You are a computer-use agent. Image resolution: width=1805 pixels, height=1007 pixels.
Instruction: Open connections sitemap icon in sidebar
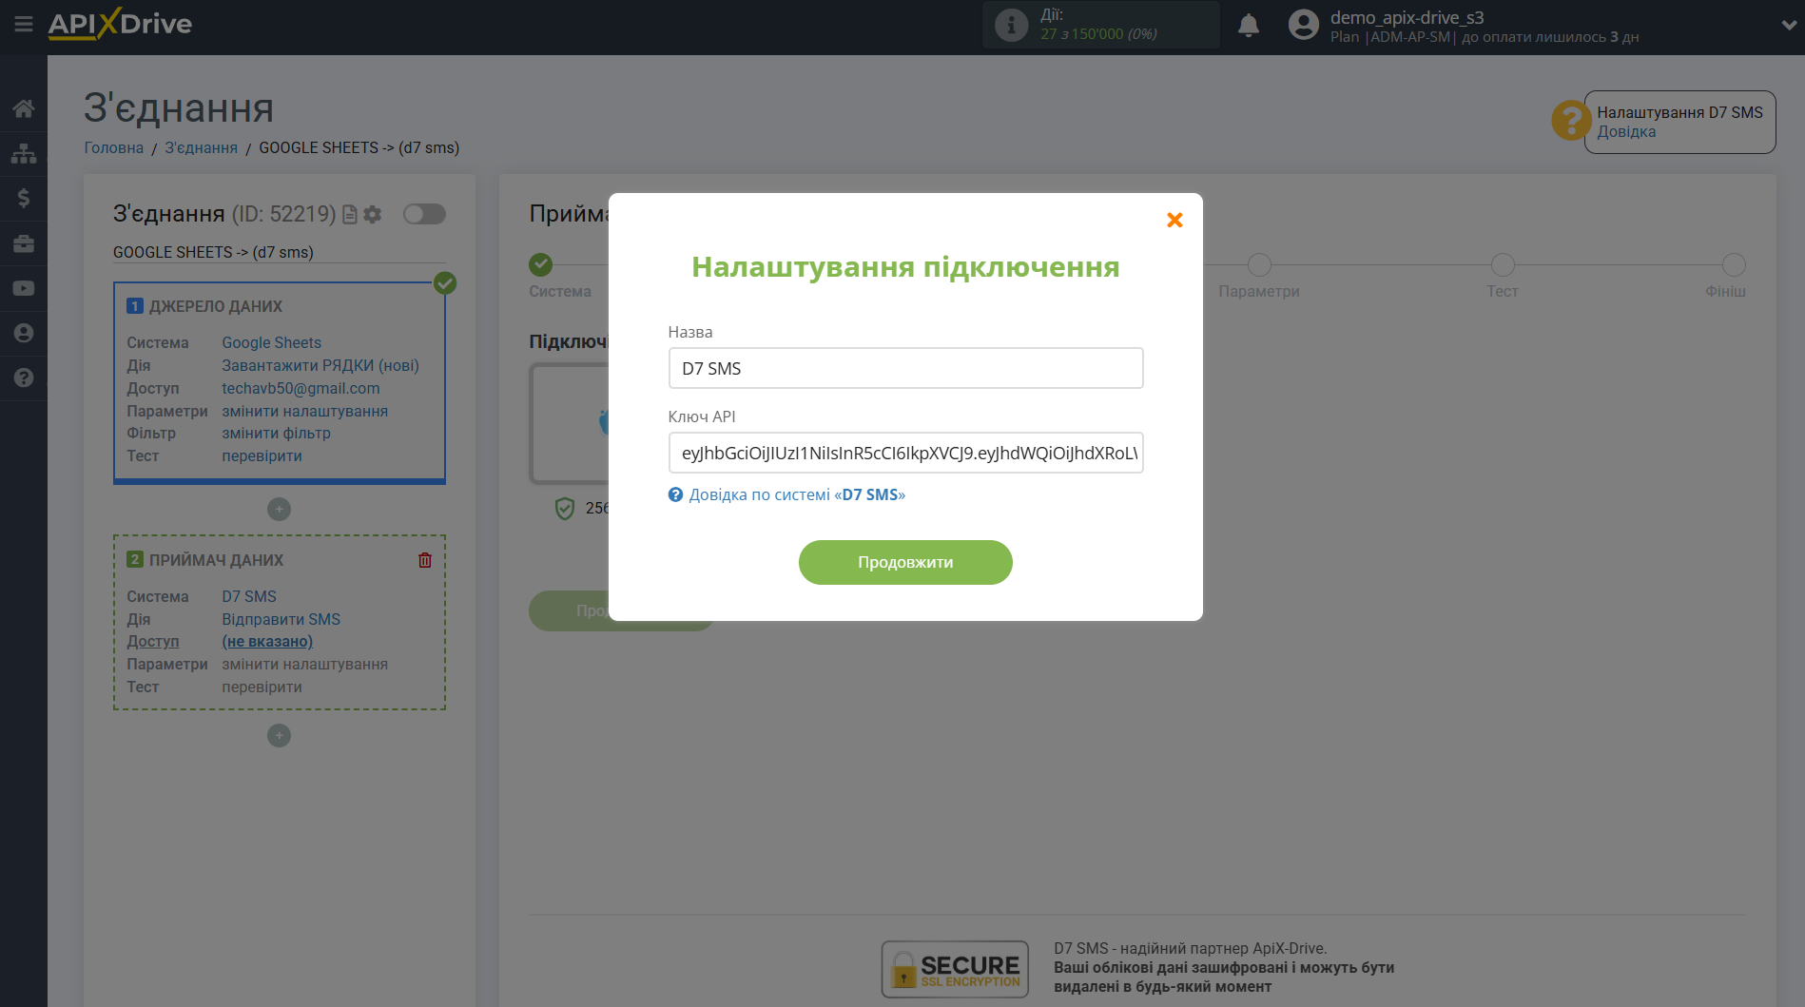click(24, 153)
